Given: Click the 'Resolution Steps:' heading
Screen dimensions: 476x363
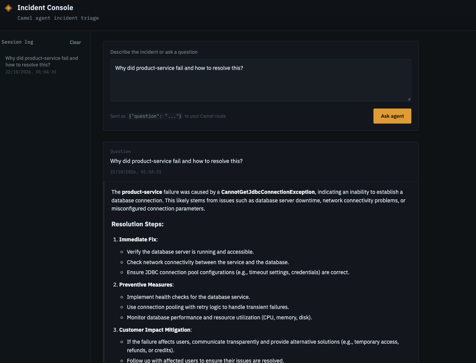Looking at the screenshot, I should pos(137,224).
